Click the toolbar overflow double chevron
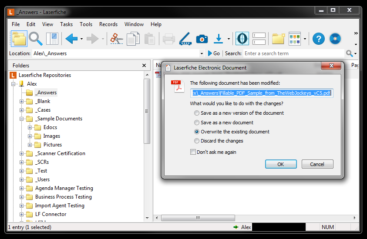Image resolution: width=367 pixels, height=239 pixels. tap(356, 33)
